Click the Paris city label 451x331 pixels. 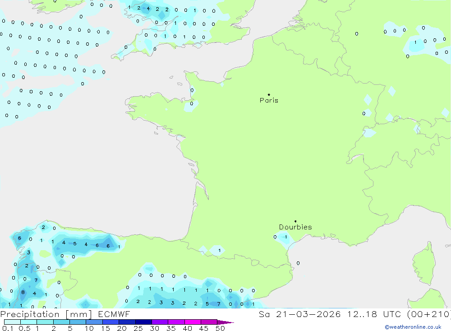(x=269, y=100)
